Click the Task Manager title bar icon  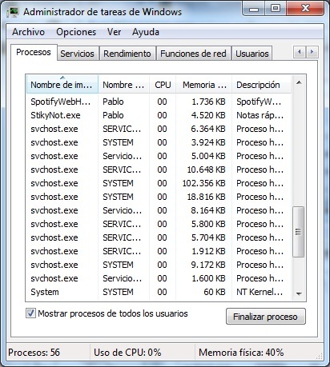tap(12, 12)
